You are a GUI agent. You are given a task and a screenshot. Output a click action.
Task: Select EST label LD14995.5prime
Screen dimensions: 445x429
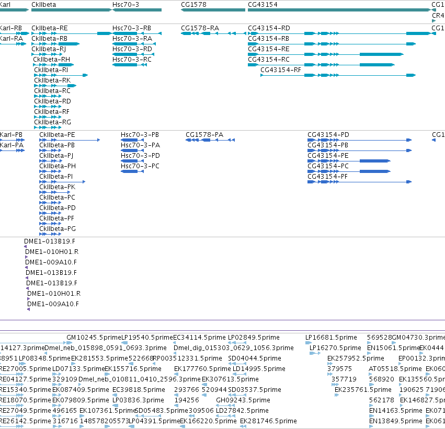pos(259,369)
